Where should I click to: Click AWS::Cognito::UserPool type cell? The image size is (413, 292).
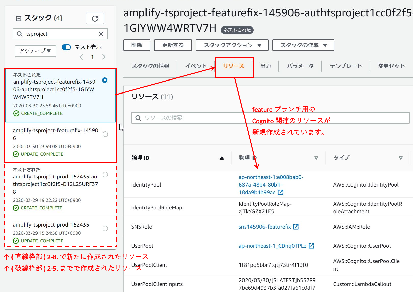click(362, 246)
